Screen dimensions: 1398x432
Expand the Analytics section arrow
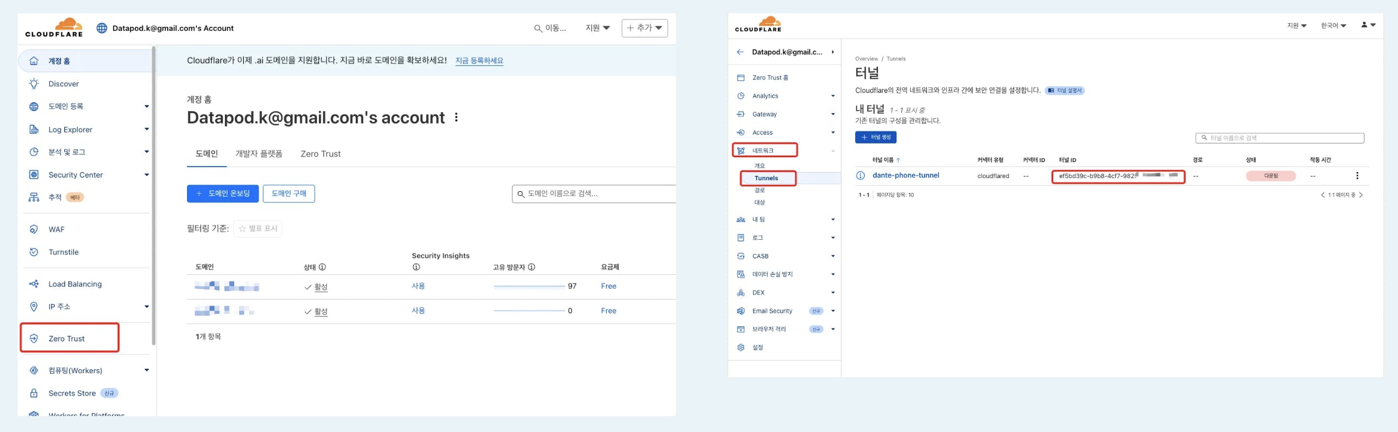click(x=833, y=96)
